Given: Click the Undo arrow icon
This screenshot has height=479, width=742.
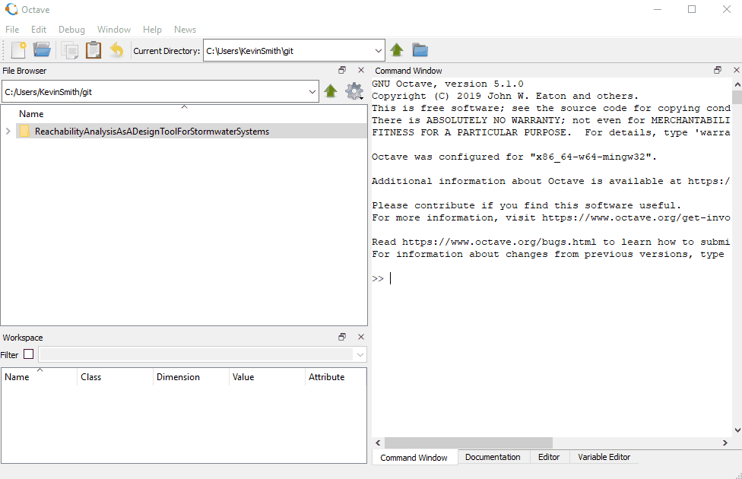Looking at the screenshot, I should point(116,49).
